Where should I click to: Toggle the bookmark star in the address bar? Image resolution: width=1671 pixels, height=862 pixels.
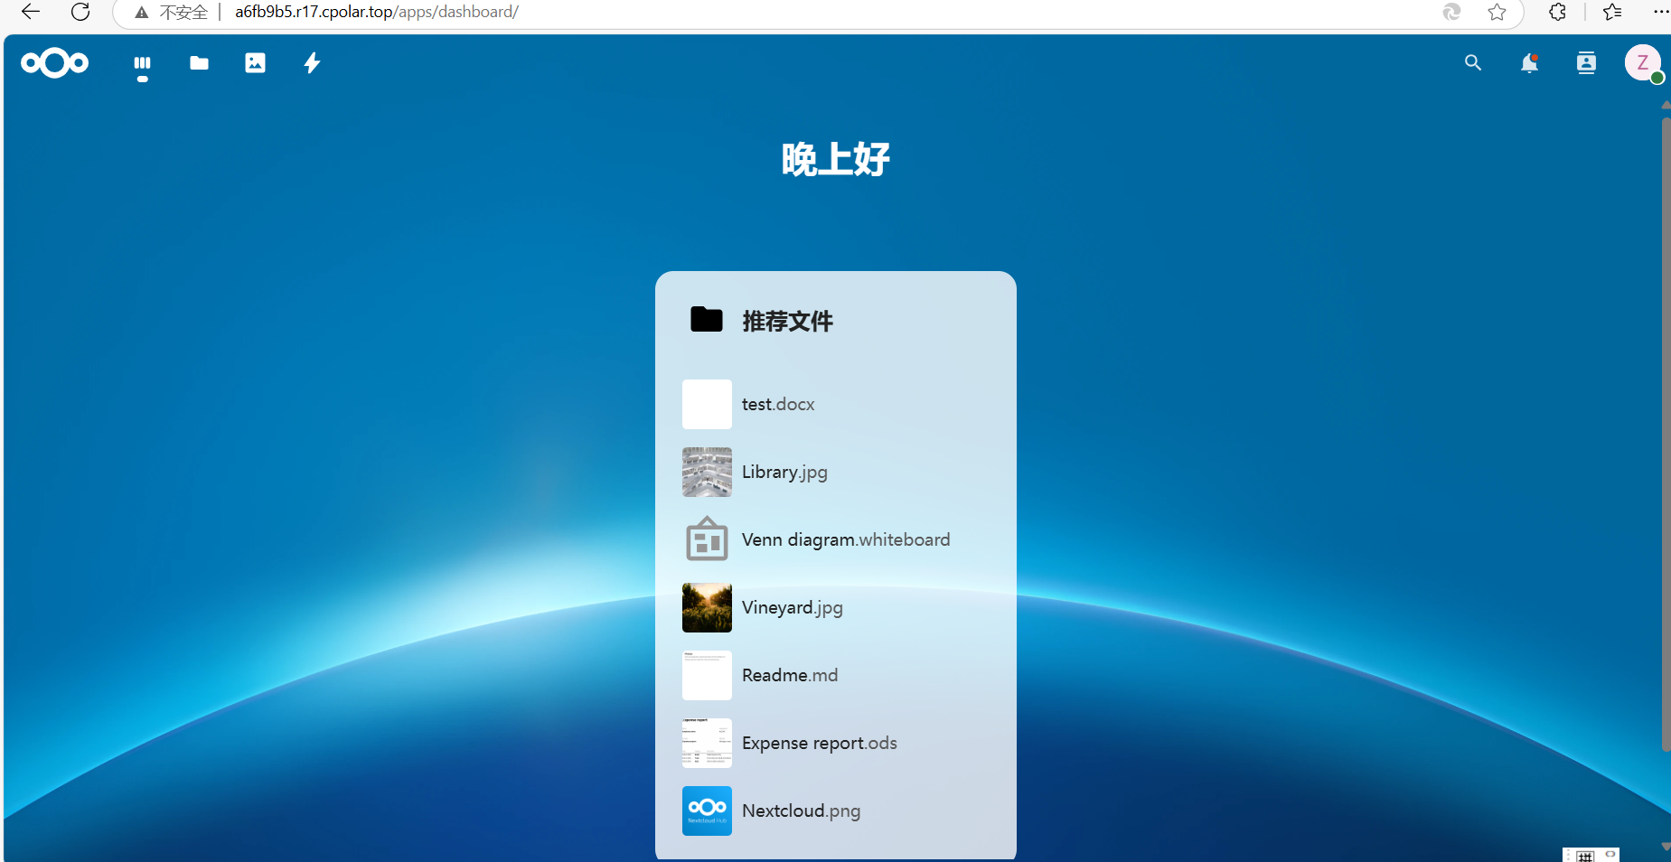[x=1497, y=12]
